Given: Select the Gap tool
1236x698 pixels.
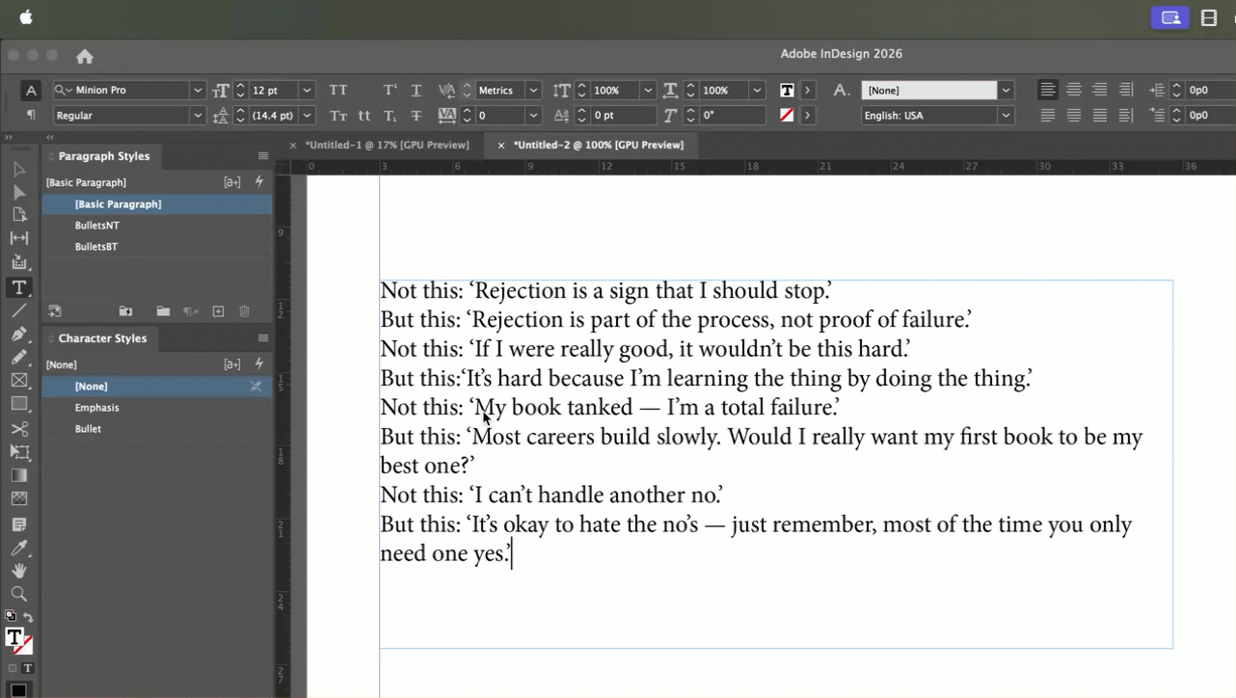Looking at the screenshot, I should (x=18, y=238).
